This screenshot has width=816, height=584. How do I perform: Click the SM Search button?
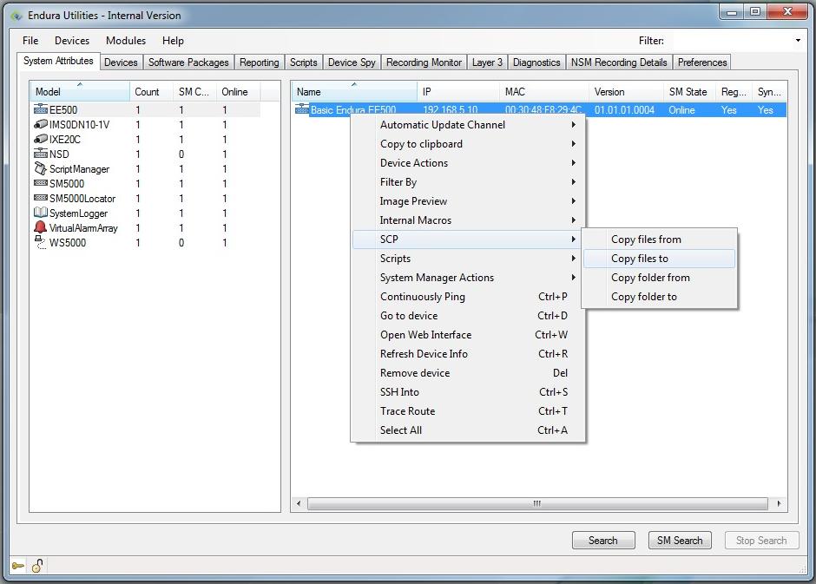[x=680, y=541]
